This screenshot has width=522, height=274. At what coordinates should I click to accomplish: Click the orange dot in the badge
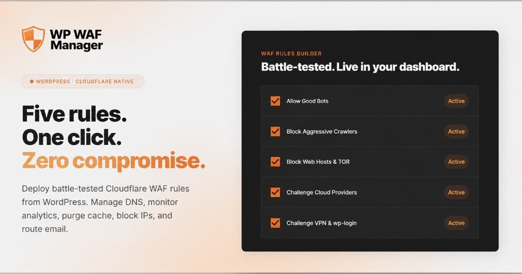pyautogui.click(x=32, y=81)
